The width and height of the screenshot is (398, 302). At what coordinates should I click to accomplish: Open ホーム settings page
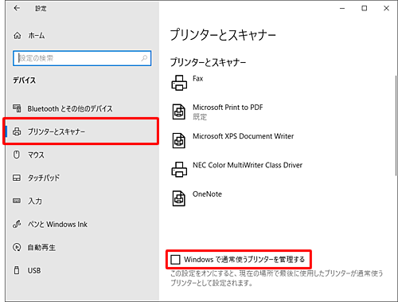pyautogui.click(x=37, y=35)
